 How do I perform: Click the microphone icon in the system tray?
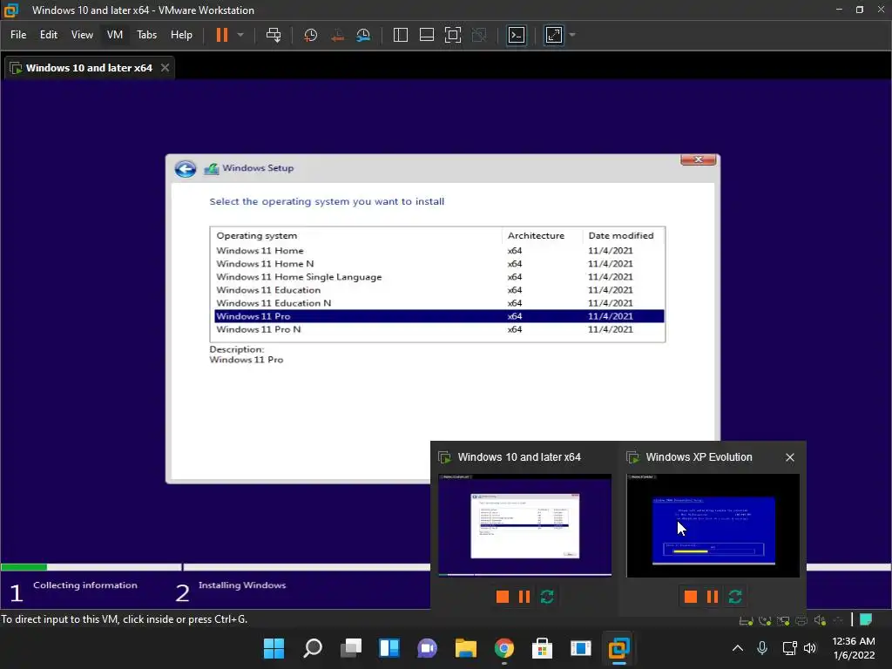[x=762, y=648]
